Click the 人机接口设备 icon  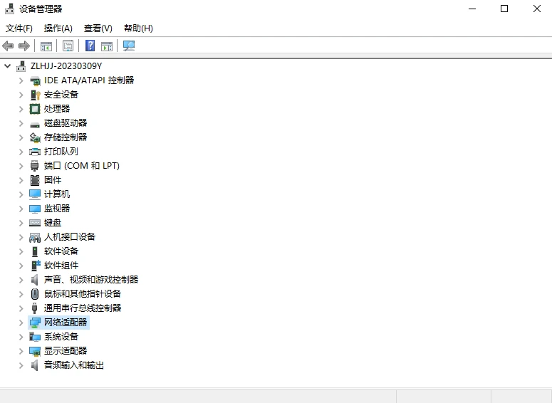coord(35,238)
